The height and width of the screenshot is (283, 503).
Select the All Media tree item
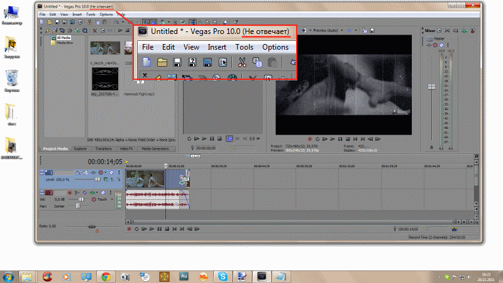click(64, 38)
